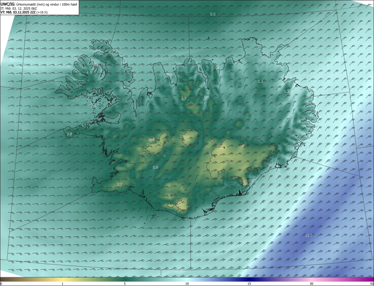Click the 8.2 value label
This screenshot has width=374, height=286.
(218, 68)
